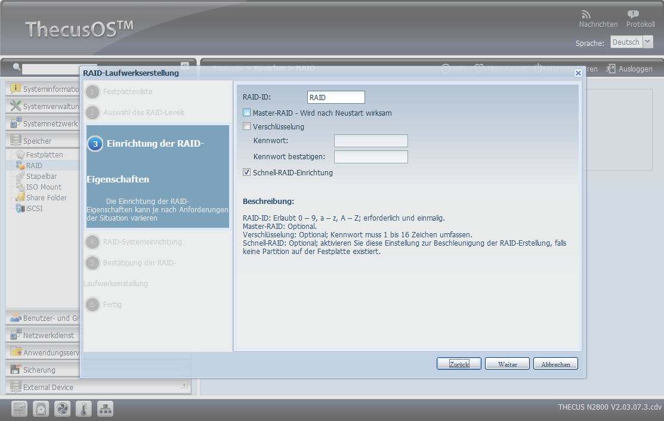This screenshot has width=664, height=421.
Task: Open network status icon in status bar
Action: 105,409
